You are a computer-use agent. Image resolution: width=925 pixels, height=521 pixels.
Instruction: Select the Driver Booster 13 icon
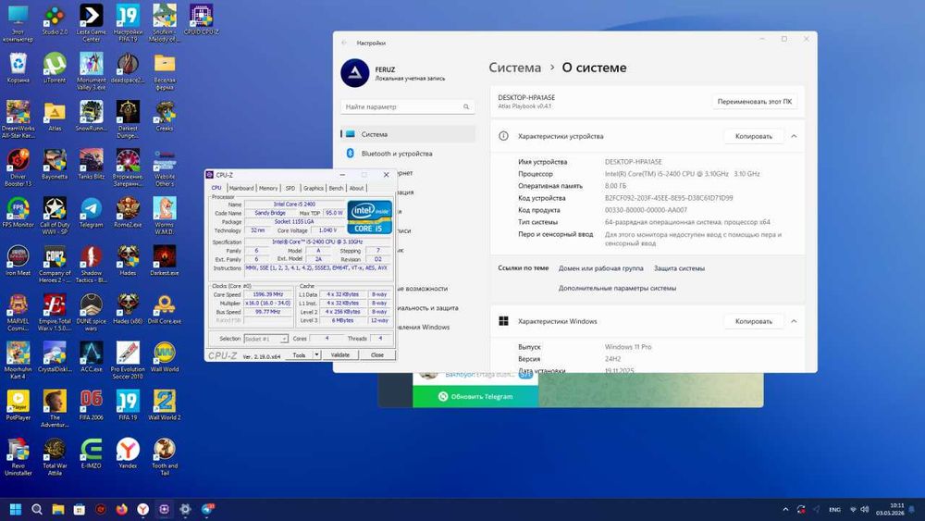point(18,167)
